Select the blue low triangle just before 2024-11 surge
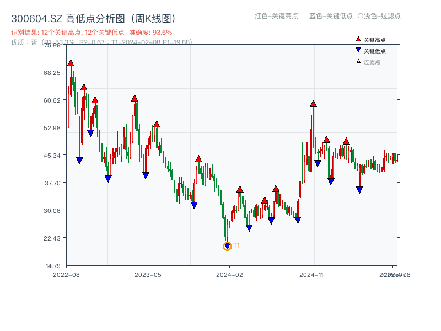 298,220
